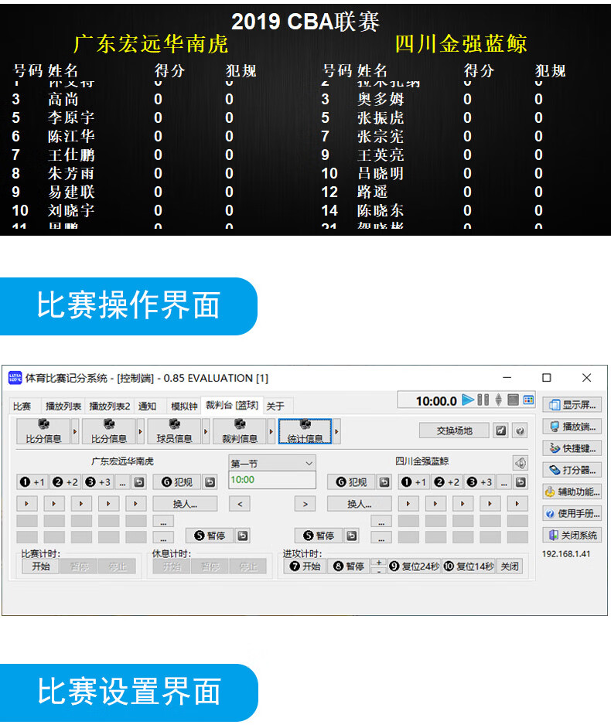Open the 裁判信息 display button
The image size is (611, 728).
pos(240,431)
